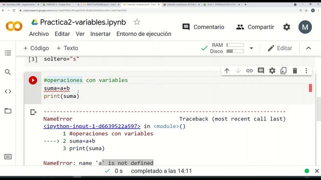This screenshot has width=321, height=180.
Task: Open the Archivo menu
Action: (x=39, y=34)
